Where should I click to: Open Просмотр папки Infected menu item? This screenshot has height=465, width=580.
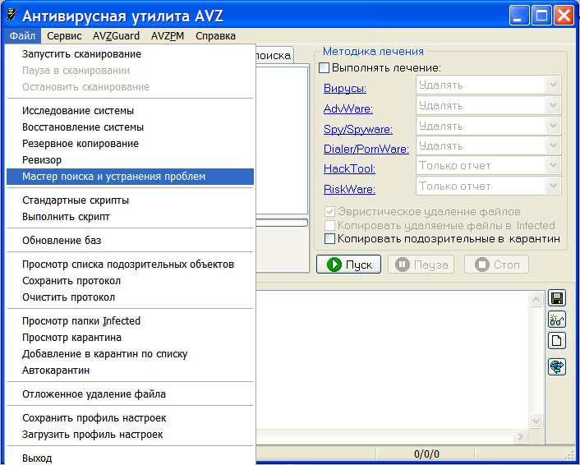point(130,320)
